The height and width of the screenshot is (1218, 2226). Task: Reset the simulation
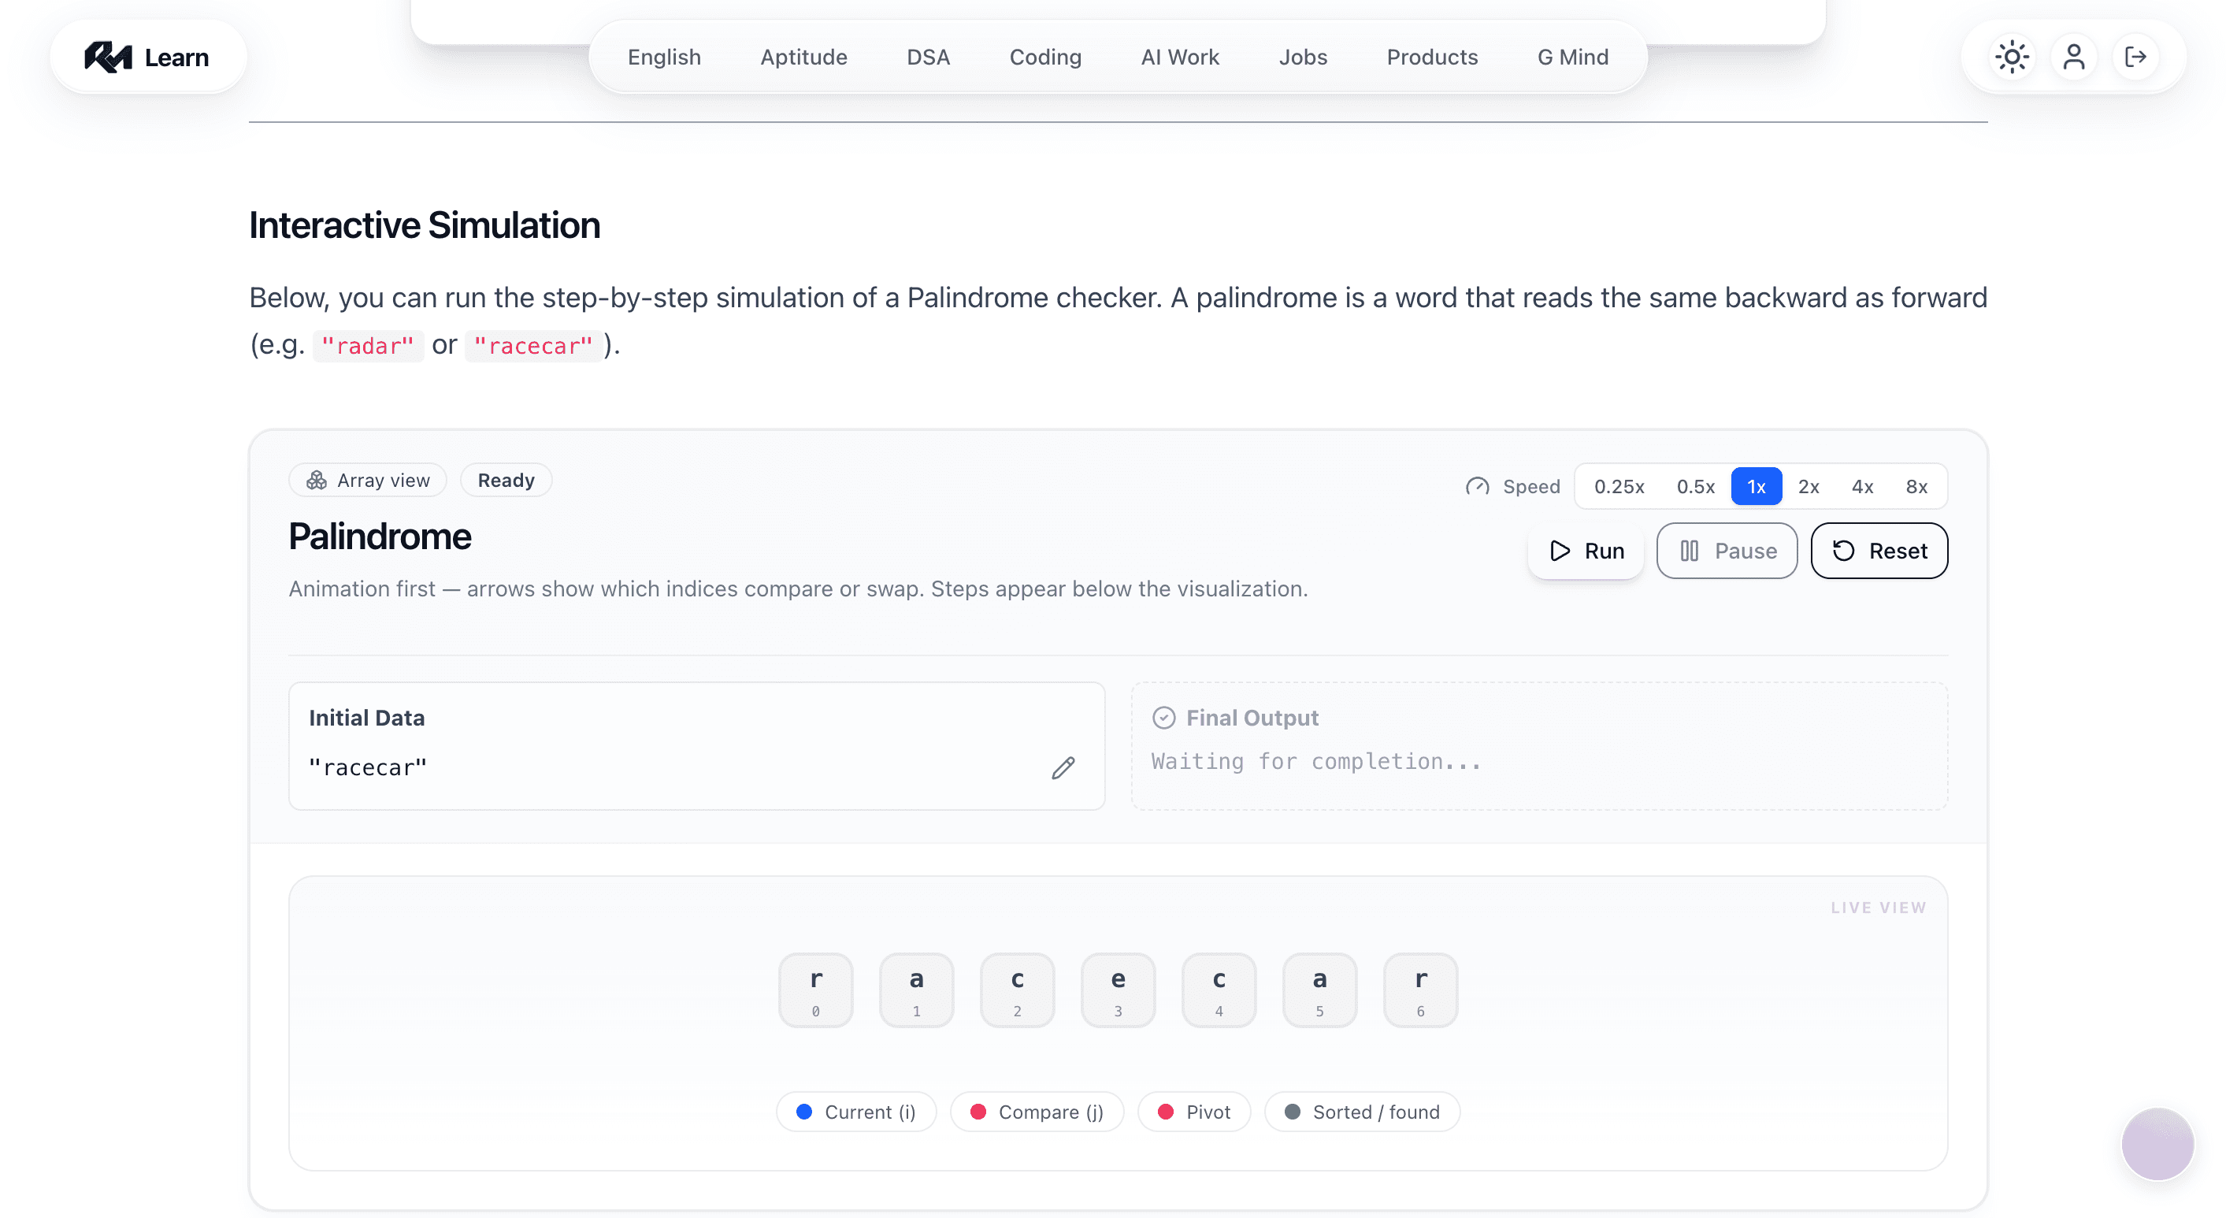point(1879,551)
